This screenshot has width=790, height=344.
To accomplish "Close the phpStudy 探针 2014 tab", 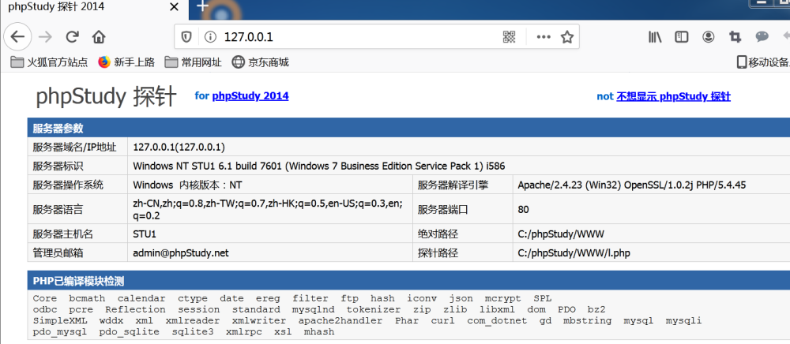I will coord(175,8).
